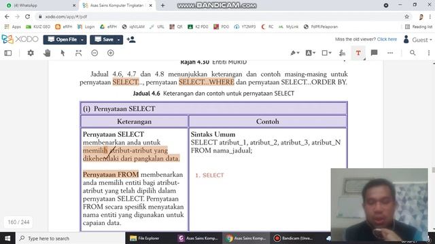Open the Windows Start menu

[7, 238]
